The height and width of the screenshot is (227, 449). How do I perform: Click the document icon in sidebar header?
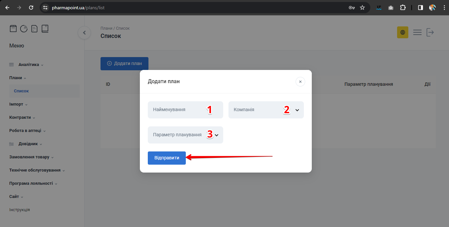[34, 29]
